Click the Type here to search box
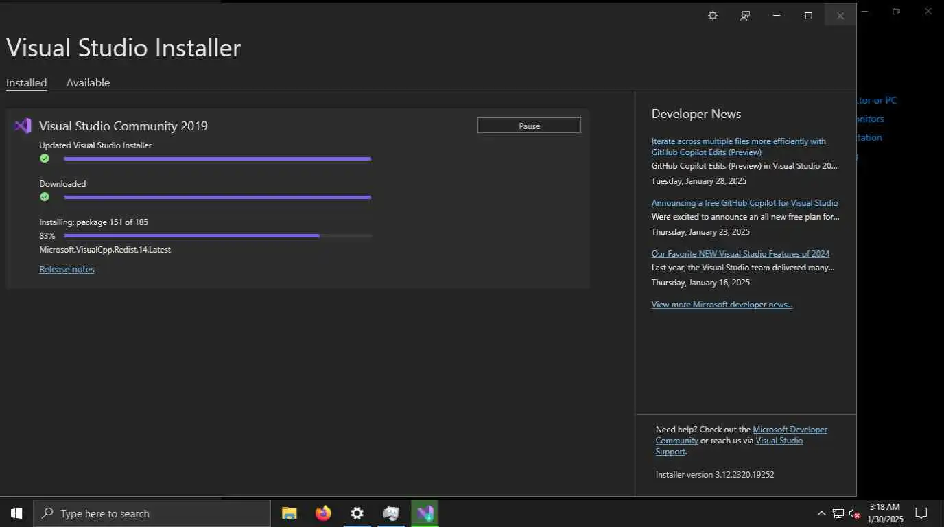The height and width of the screenshot is (527, 944). pos(152,513)
